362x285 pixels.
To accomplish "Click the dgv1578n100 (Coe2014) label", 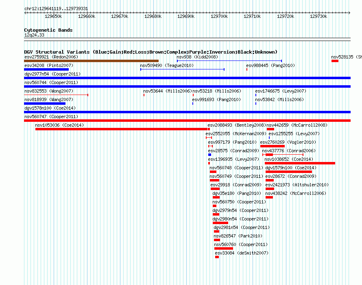I will click(50, 108).
